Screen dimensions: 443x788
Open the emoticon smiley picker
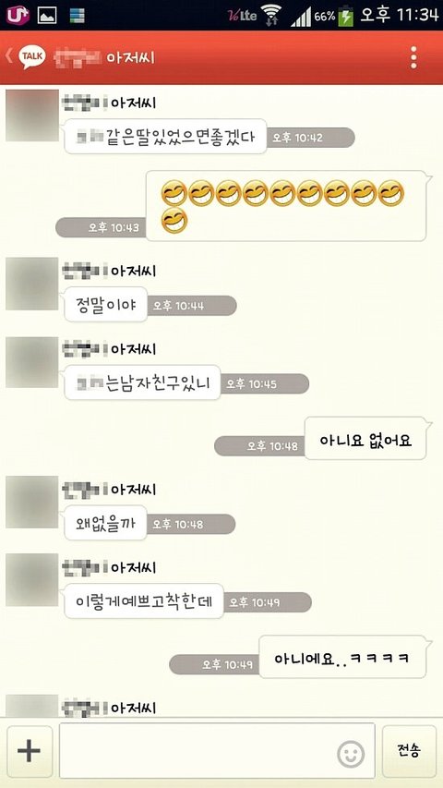pyautogui.click(x=351, y=754)
